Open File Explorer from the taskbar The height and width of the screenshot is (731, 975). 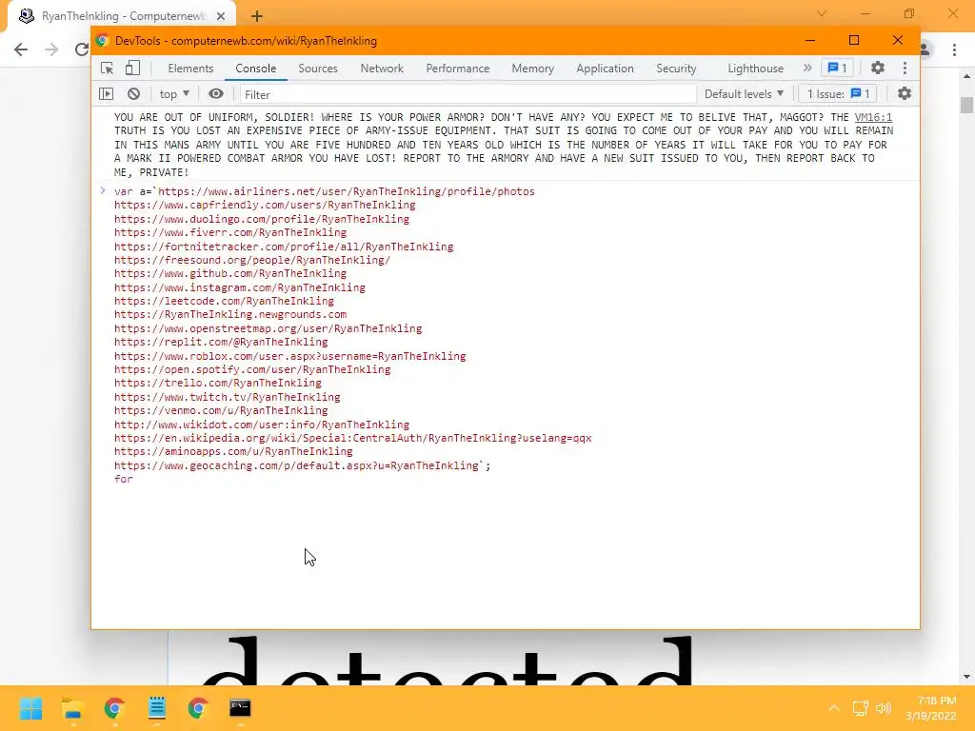(72, 708)
